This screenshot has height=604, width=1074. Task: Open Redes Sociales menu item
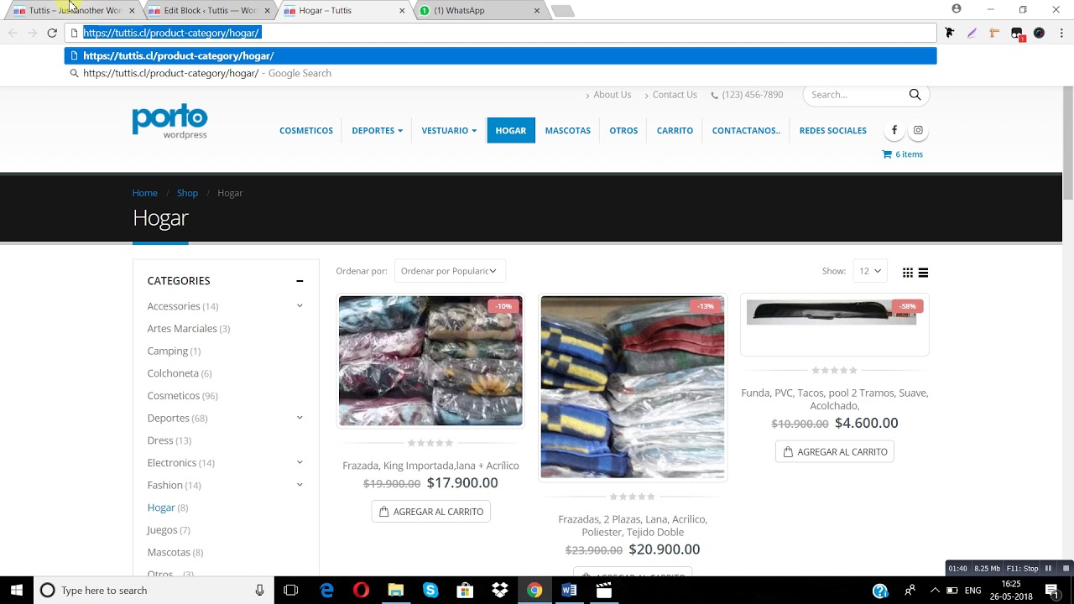coord(833,131)
